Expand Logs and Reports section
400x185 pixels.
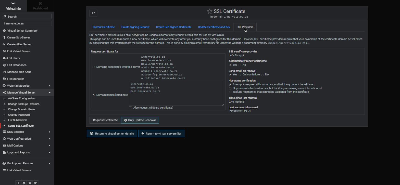27,152
